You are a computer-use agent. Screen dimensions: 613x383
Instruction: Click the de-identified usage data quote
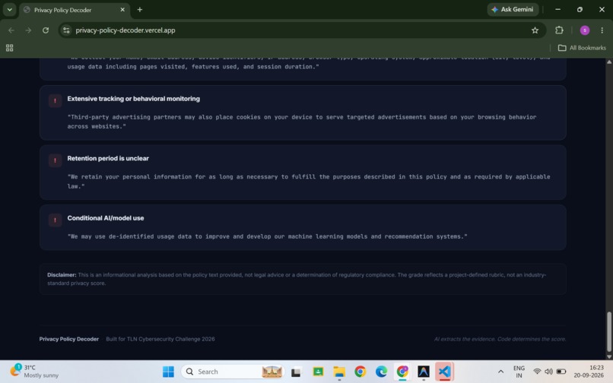pyautogui.click(x=267, y=236)
